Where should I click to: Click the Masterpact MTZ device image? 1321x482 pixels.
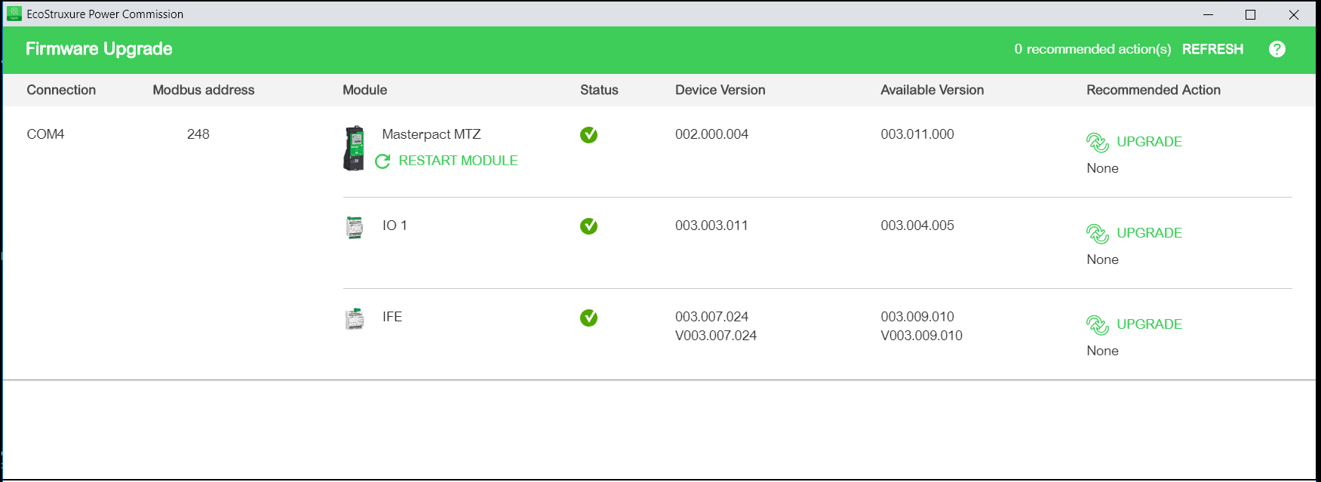(x=354, y=148)
